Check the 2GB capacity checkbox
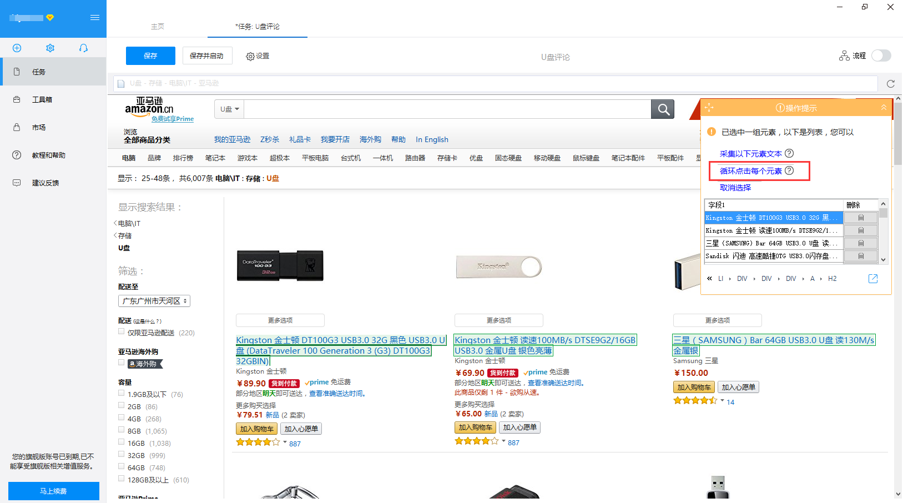903x503 pixels. click(121, 405)
